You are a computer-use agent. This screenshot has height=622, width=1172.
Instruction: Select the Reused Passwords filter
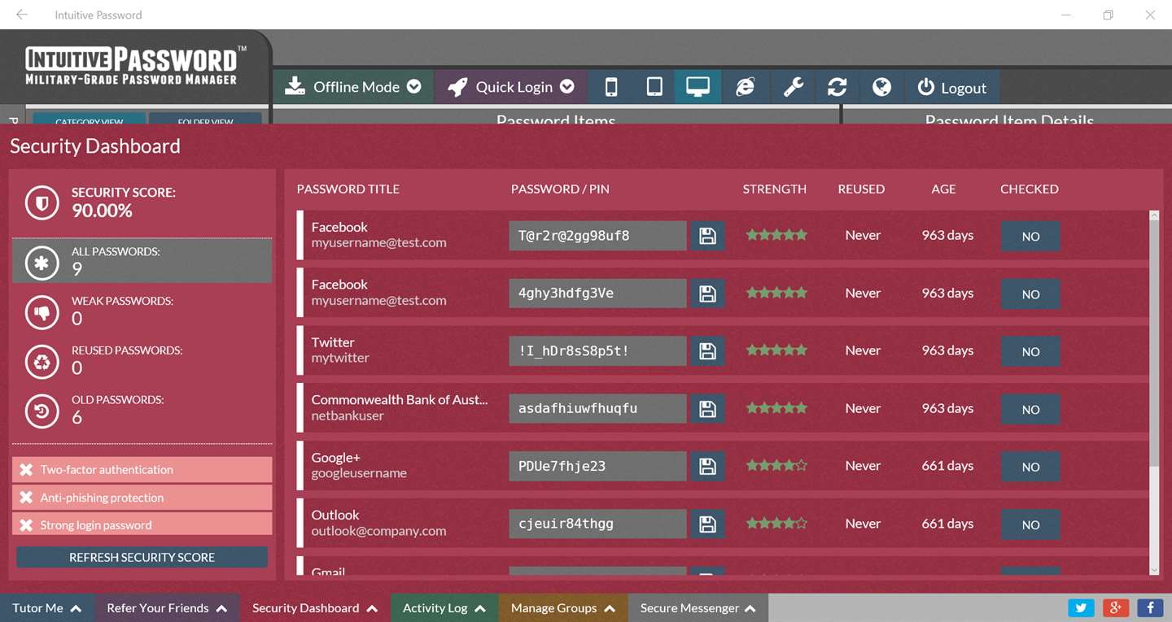pos(142,360)
